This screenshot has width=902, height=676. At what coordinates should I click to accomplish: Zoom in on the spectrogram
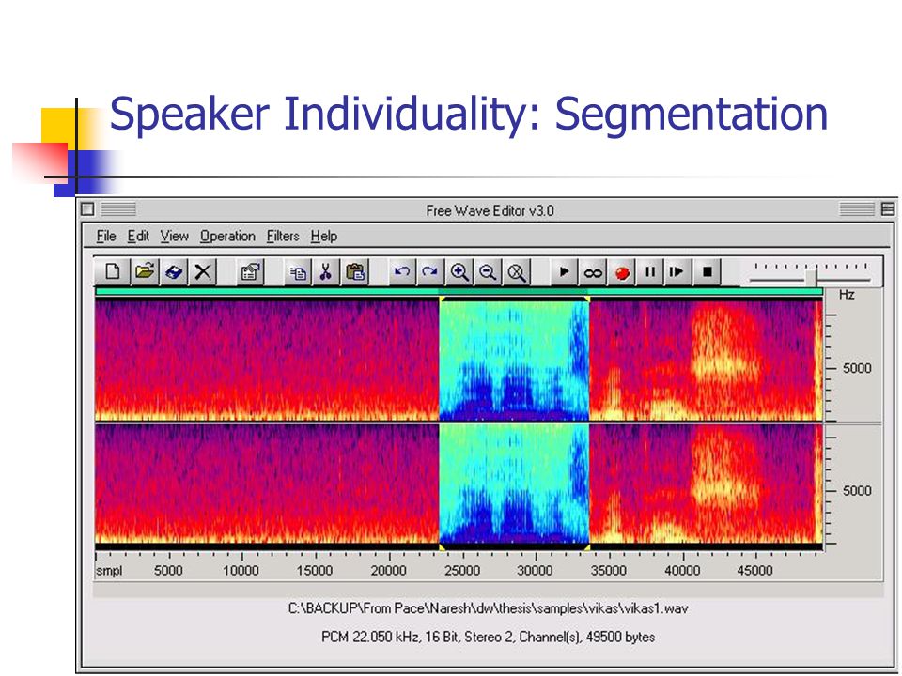coord(459,271)
